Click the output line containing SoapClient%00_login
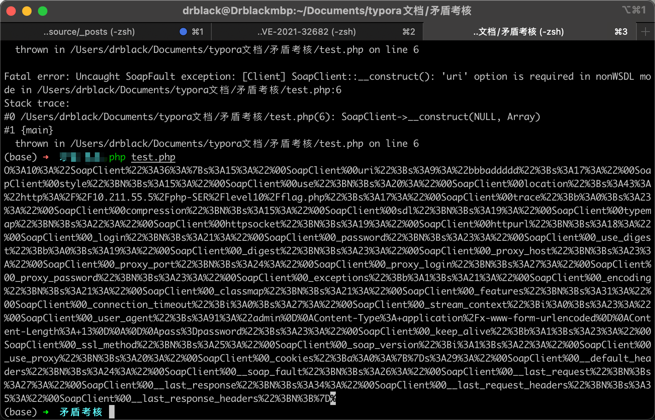Image resolution: width=655 pixels, height=420 pixels. point(327,238)
